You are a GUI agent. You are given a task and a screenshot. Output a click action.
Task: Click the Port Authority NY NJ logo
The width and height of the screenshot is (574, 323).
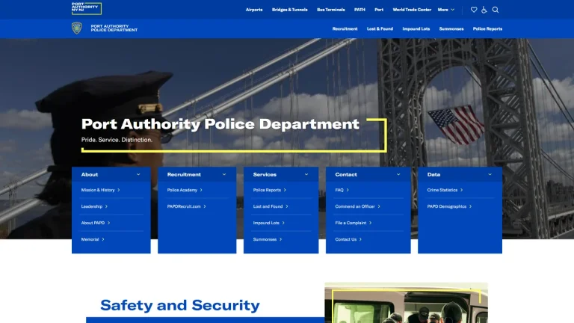tap(87, 8)
